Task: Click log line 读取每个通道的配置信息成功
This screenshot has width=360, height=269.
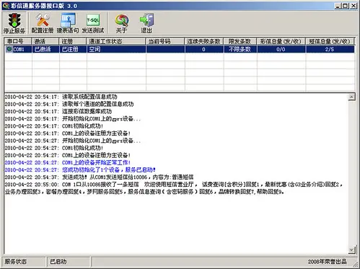Action: click(69, 104)
